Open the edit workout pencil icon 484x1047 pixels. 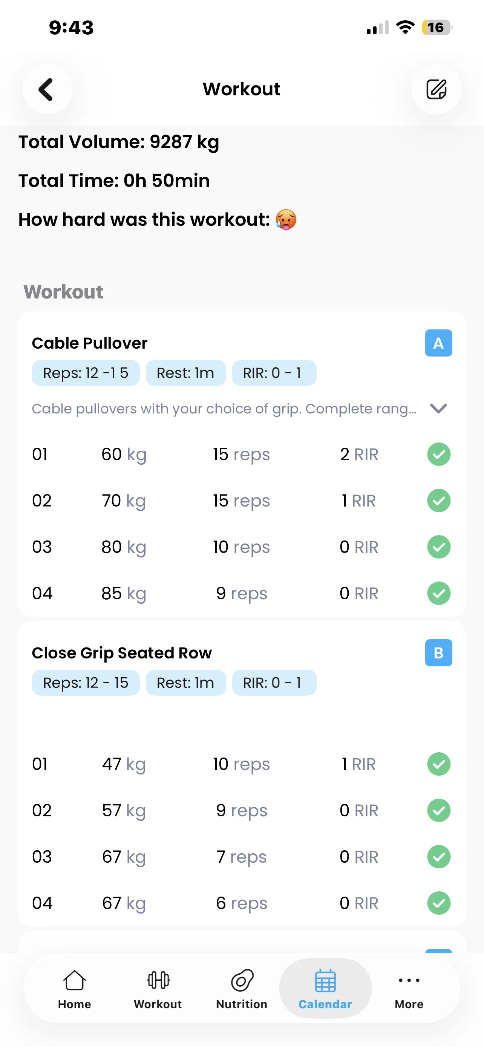[436, 89]
